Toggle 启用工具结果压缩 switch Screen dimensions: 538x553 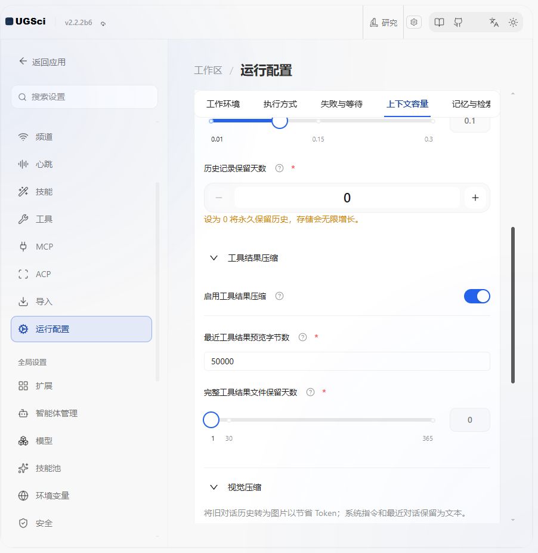point(477,296)
